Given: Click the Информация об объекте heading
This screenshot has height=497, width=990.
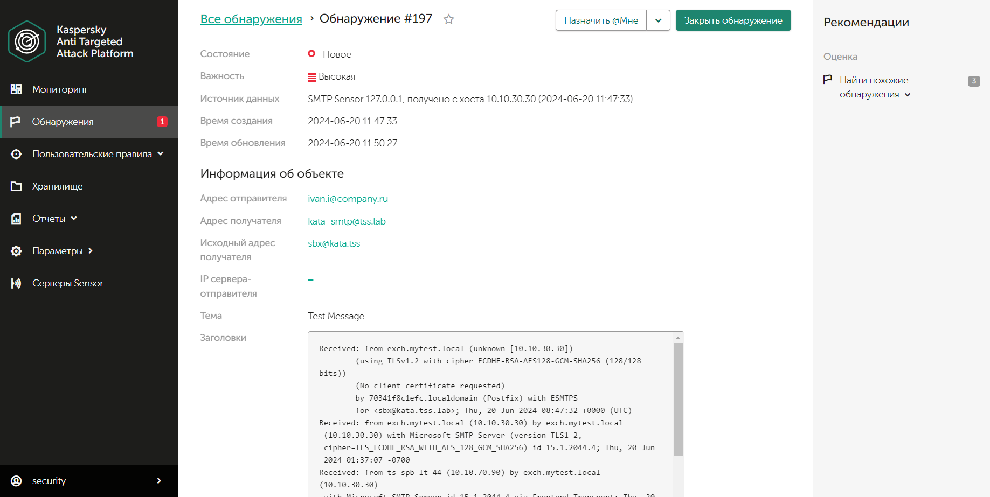Looking at the screenshot, I should [272, 174].
